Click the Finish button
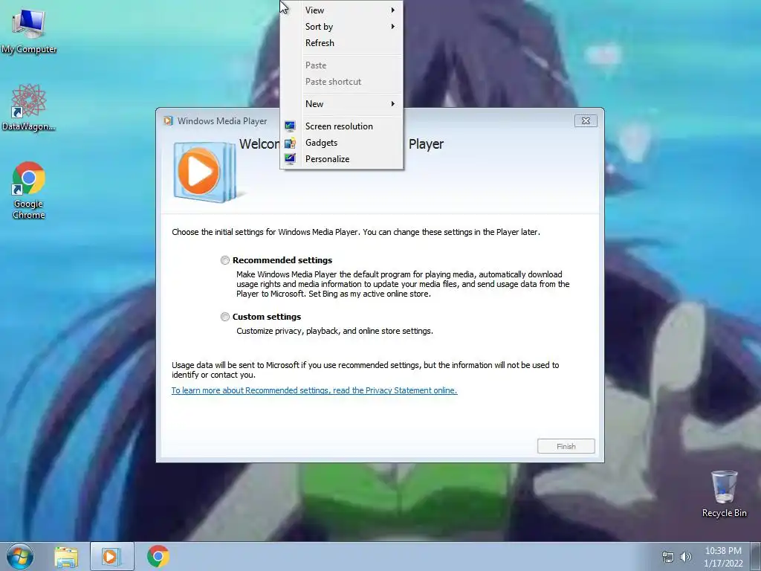 click(566, 446)
